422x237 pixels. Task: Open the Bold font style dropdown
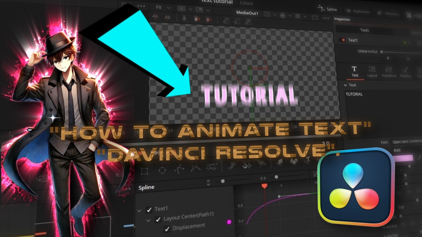(x=406, y=150)
